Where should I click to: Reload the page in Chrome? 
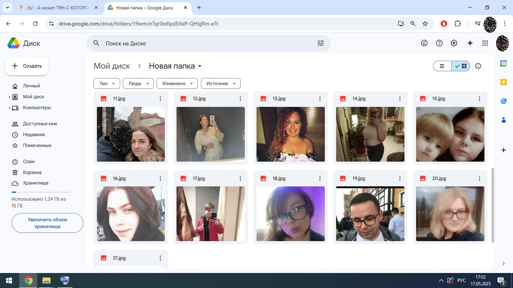coord(35,24)
